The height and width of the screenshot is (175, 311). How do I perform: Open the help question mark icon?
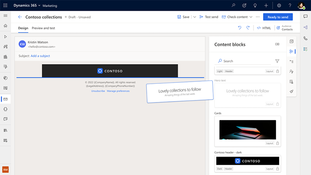pos(290,6)
